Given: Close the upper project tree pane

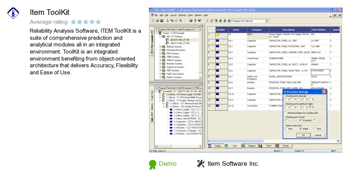Looking at the screenshot, I should pos(201,25).
